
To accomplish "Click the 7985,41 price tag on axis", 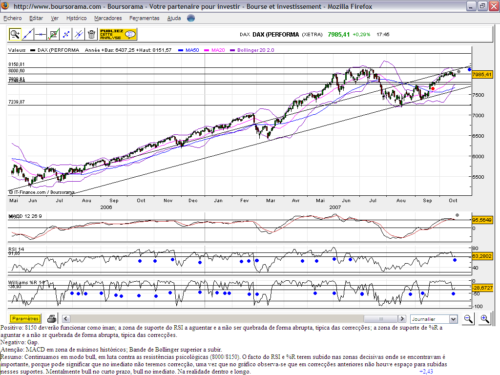I will [482, 75].
